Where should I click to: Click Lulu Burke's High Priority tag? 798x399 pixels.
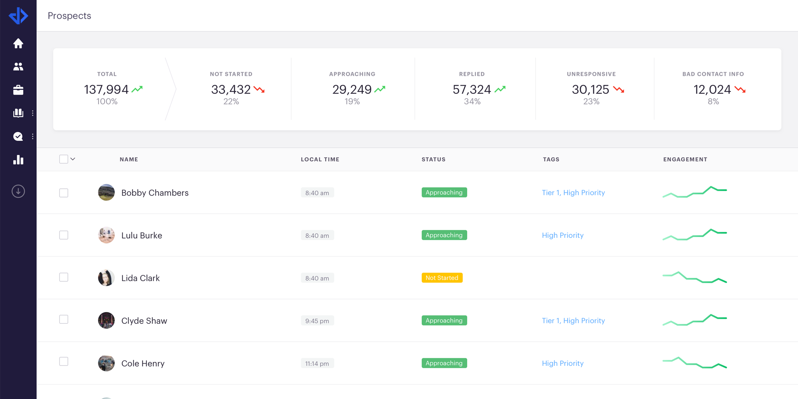click(x=563, y=235)
